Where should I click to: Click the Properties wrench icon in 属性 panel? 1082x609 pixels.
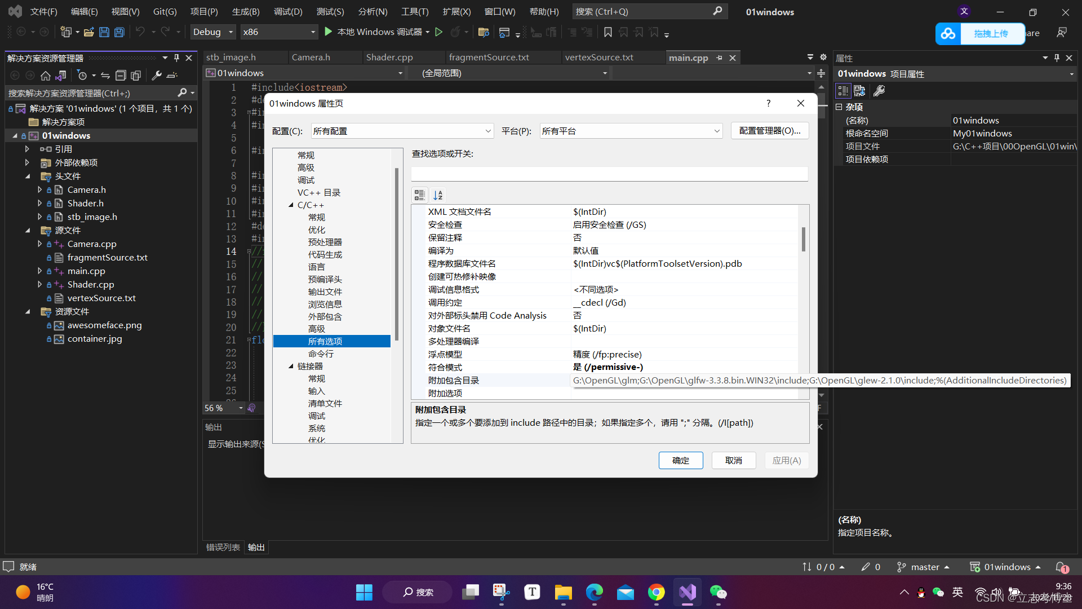tap(879, 91)
